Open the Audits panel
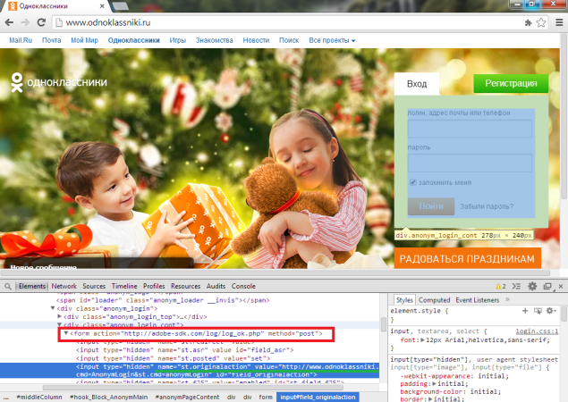 pyautogui.click(x=216, y=286)
